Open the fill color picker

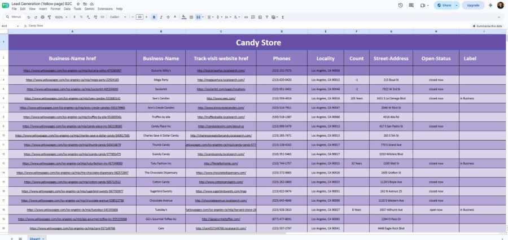click(184, 17)
